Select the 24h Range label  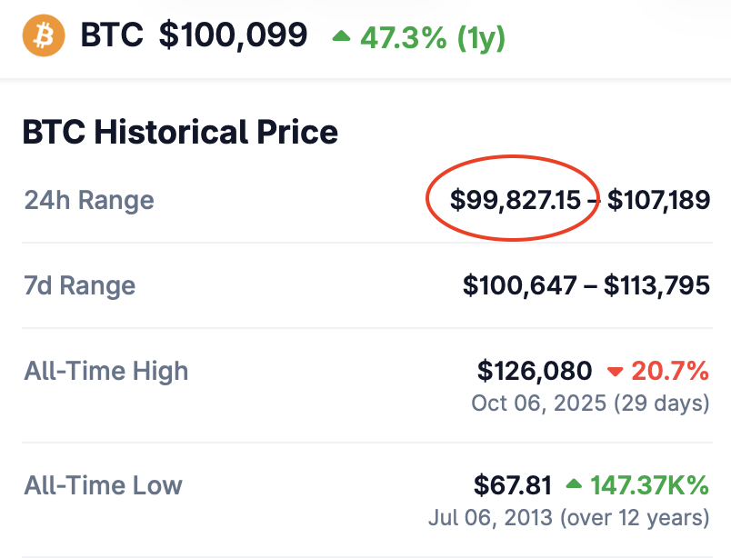(89, 200)
